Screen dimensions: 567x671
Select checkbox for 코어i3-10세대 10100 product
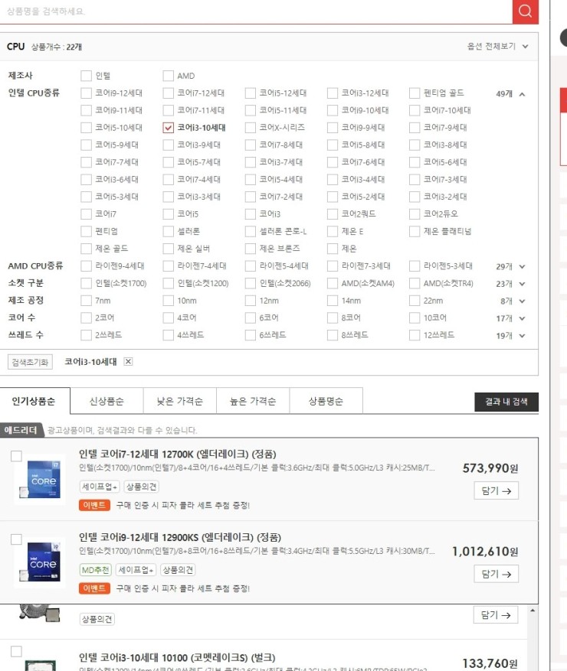(16, 651)
